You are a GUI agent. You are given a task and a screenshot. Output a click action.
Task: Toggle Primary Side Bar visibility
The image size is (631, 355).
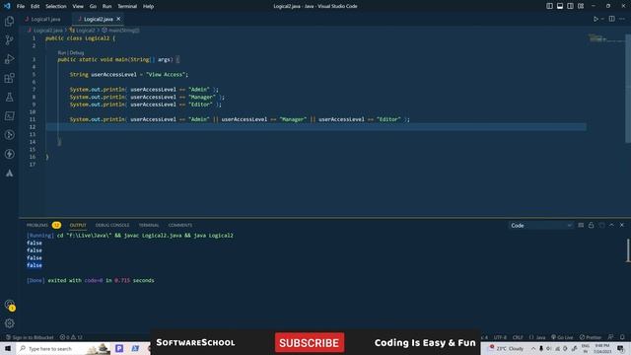549,6
